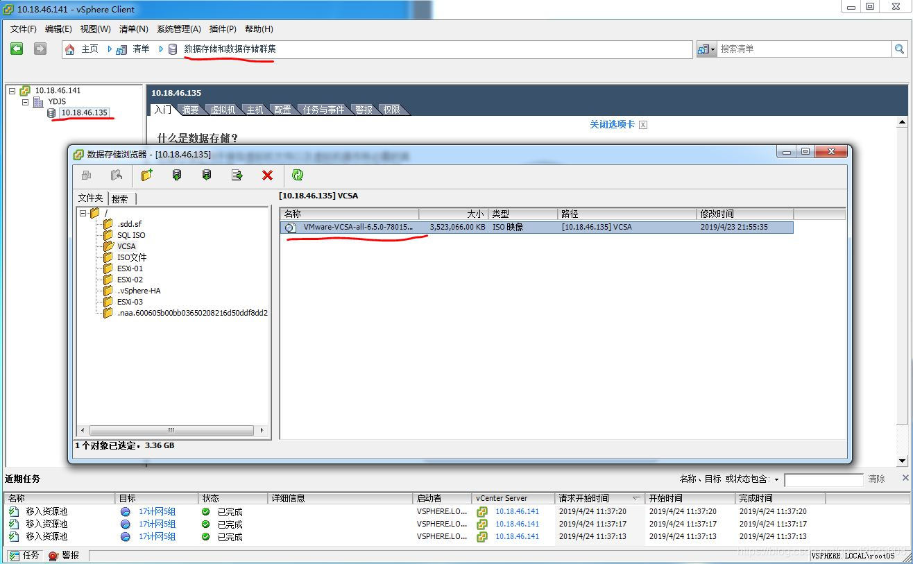The width and height of the screenshot is (913, 564).
Task: Switch to the 警报 tab
Action: 364,110
